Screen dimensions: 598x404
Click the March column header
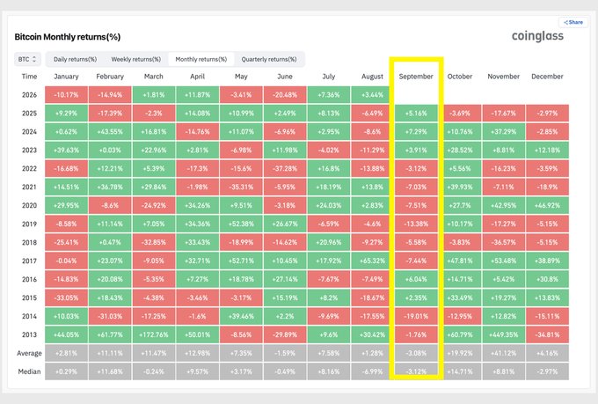click(x=154, y=77)
